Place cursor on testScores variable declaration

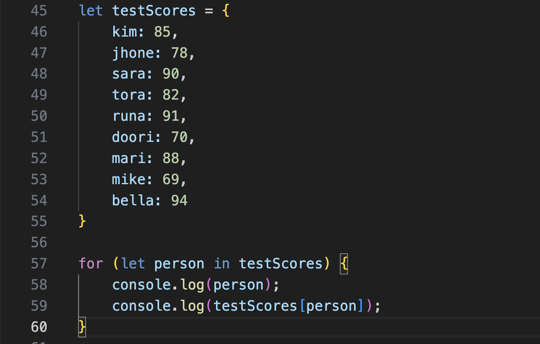pos(154,11)
